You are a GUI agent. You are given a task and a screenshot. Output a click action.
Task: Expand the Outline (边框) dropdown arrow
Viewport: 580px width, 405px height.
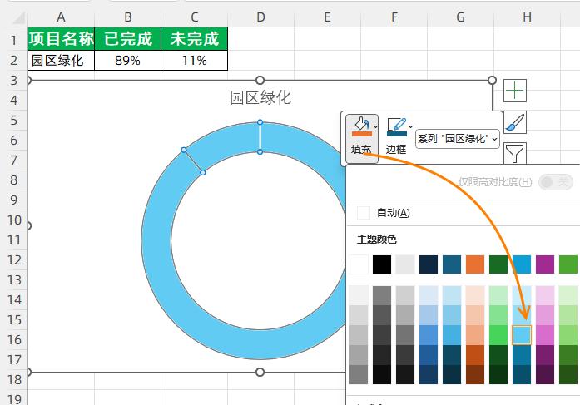pyautogui.click(x=411, y=126)
